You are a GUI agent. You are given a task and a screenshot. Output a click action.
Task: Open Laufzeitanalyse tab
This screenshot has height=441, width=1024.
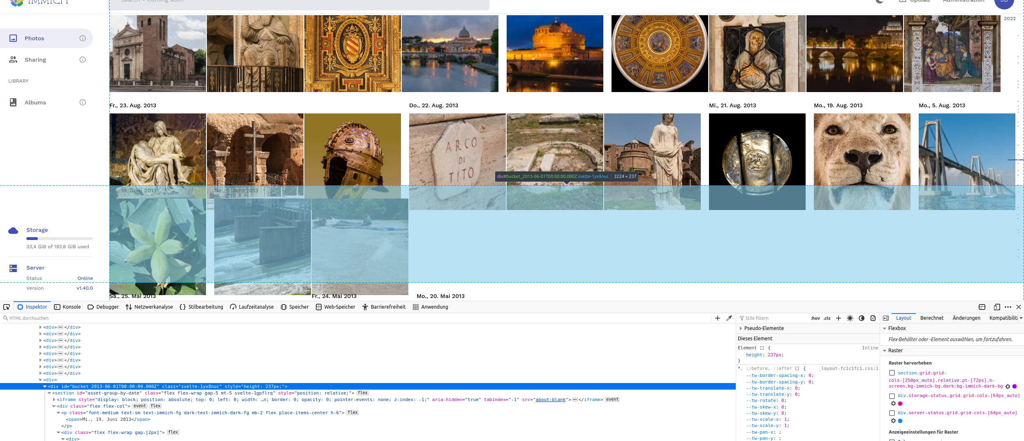(x=252, y=307)
